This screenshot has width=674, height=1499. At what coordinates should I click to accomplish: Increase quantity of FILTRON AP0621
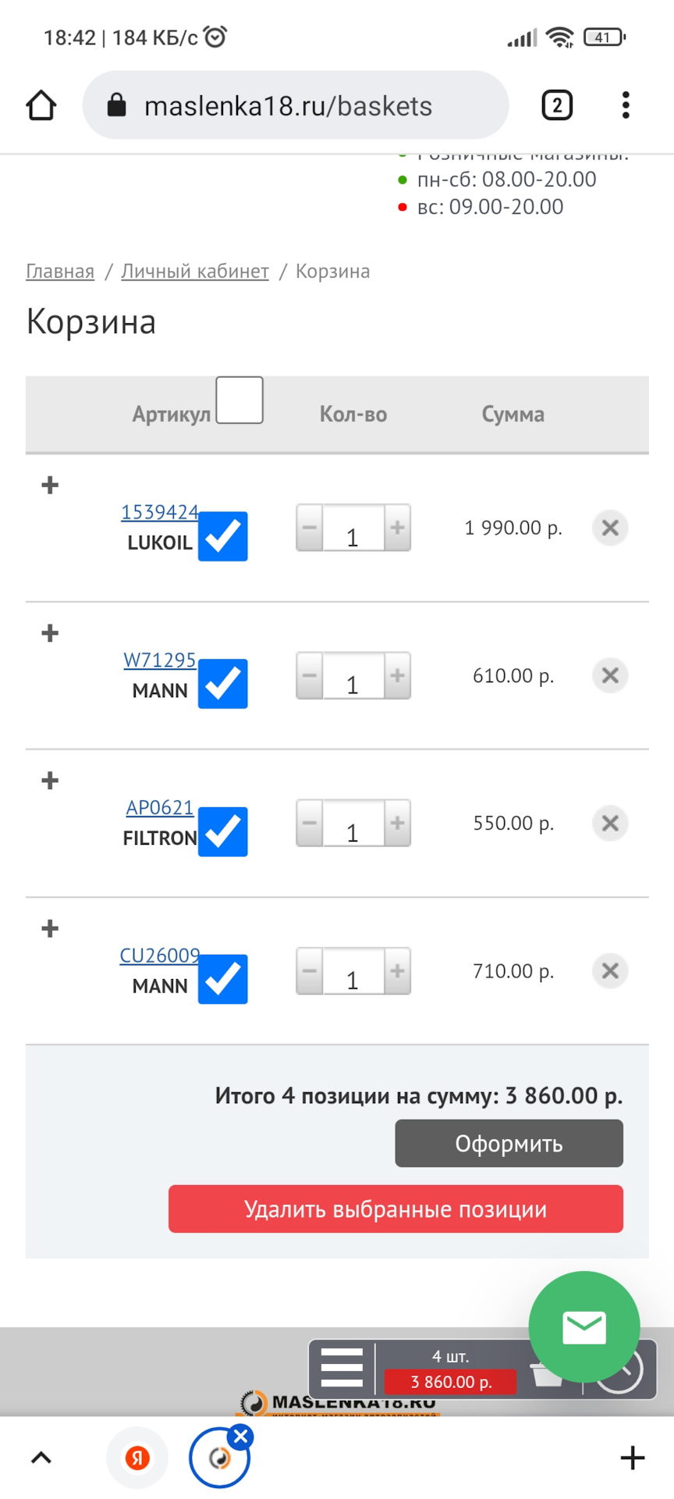point(397,823)
